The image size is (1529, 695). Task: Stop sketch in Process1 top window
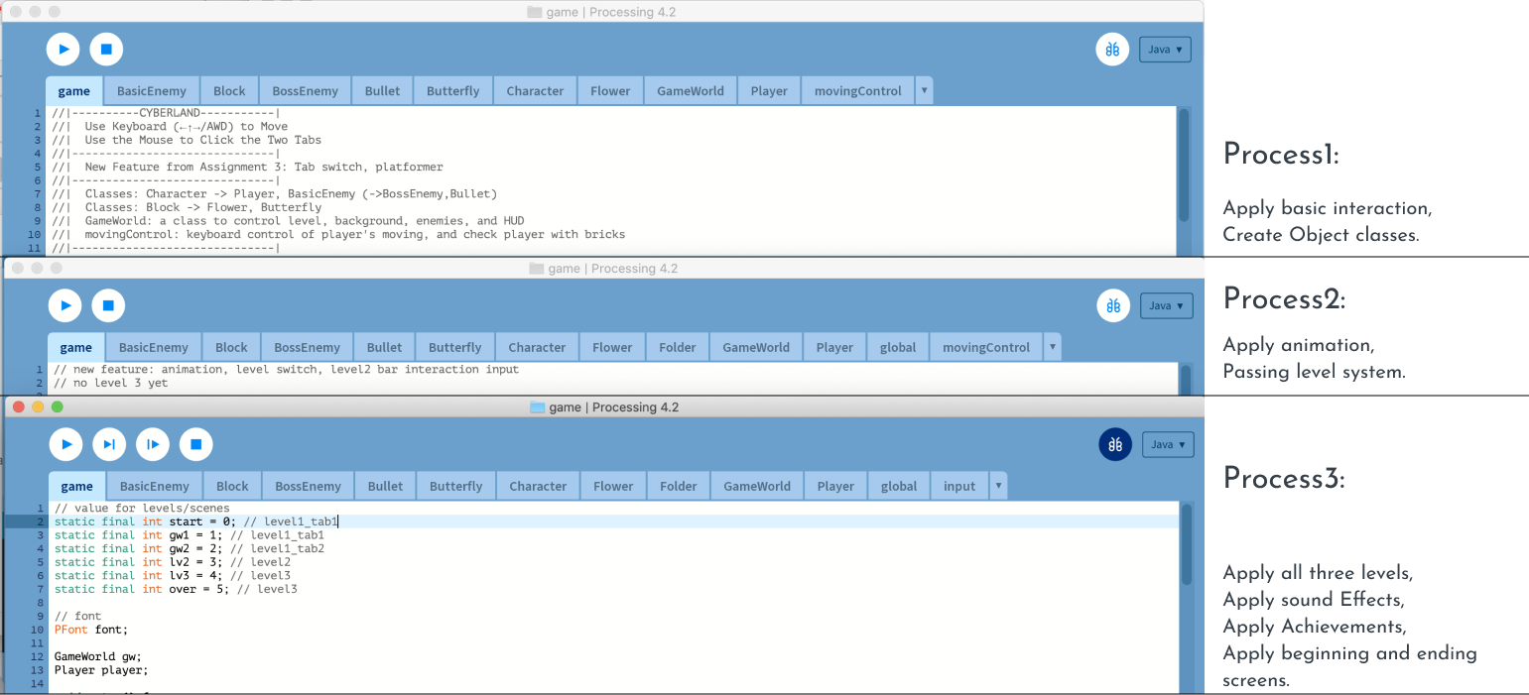(x=106, y=49)
